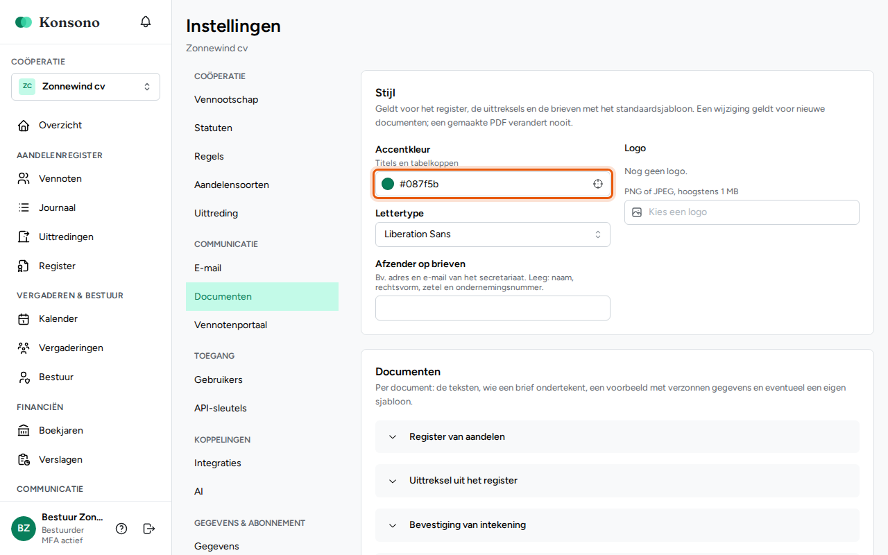Open the notifications bell

tap(146, 22)
